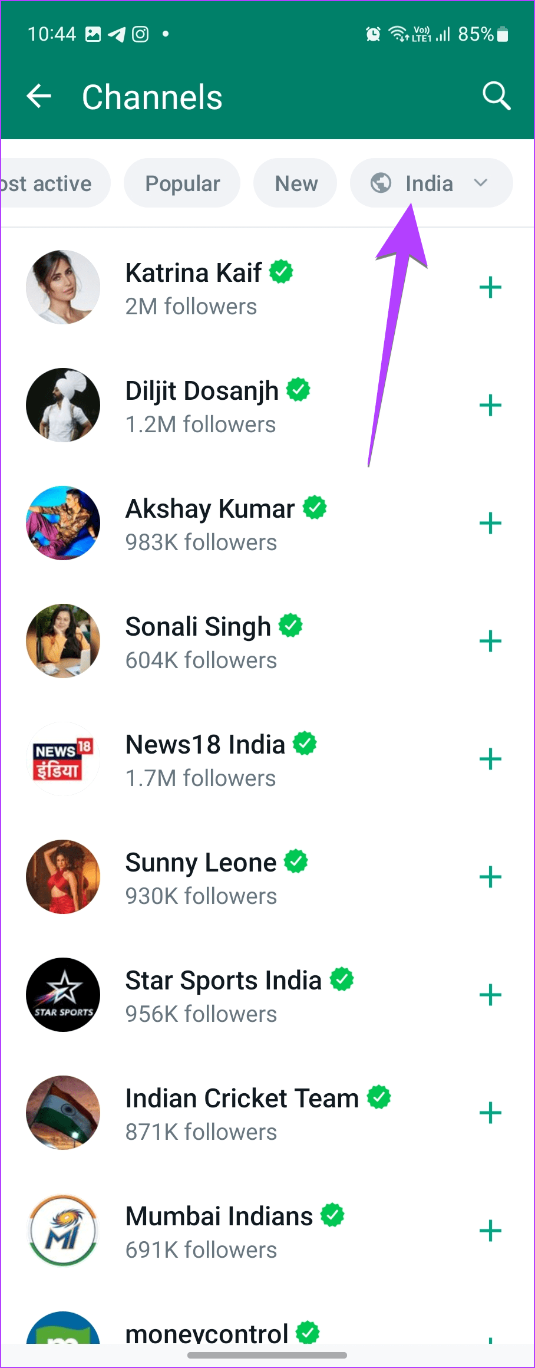535x1368 pixels.
Task: Add Sonali Singh channel with plus
Action: (x=490, y=642)
